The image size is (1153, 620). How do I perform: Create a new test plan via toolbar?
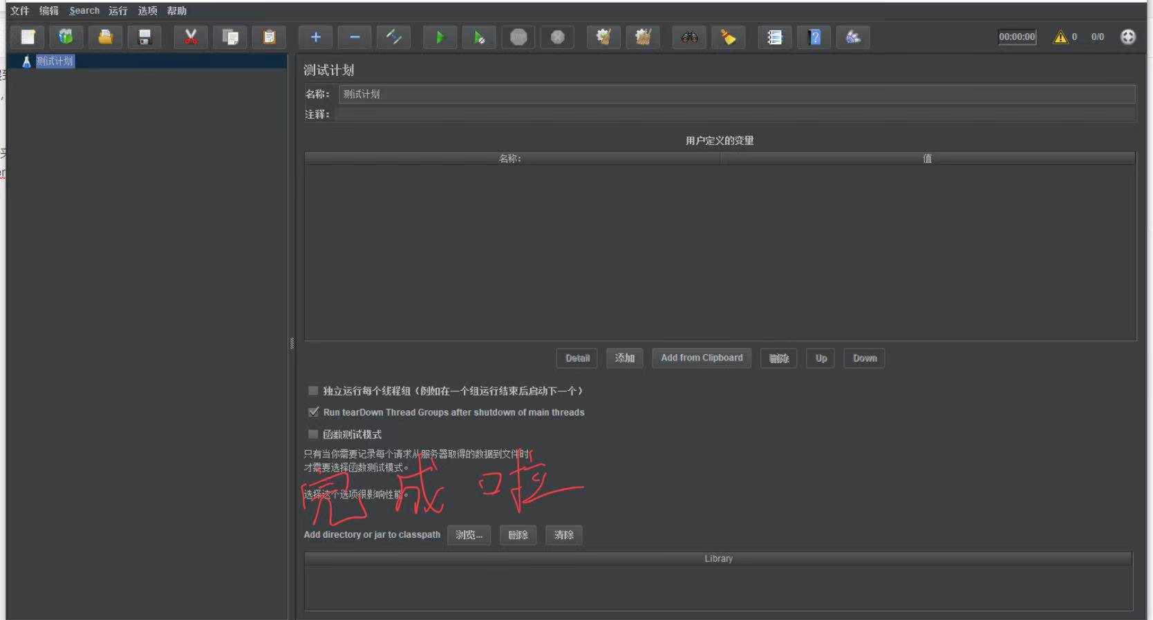[x=28, y=37]
